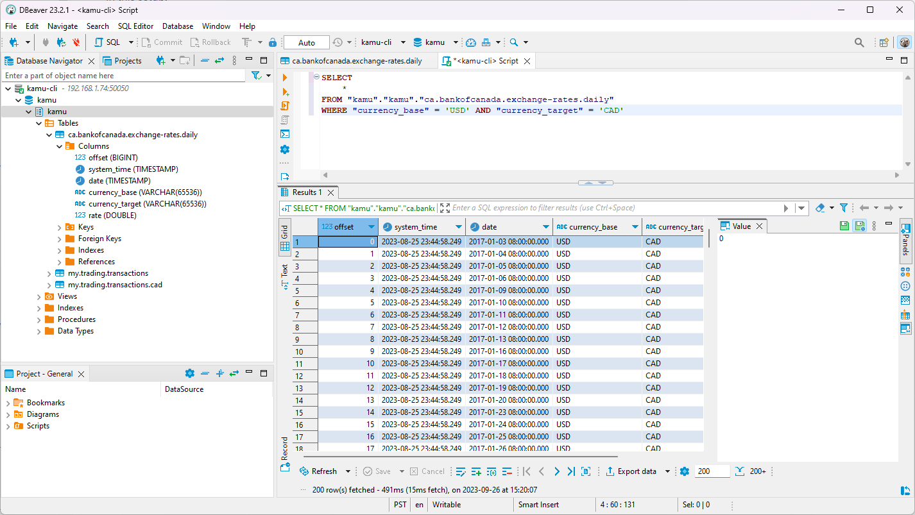This screenshot has width=915, height=515.
Task: Toggle the fold marker beside SELECT in the editor
Action: [316, 78]
